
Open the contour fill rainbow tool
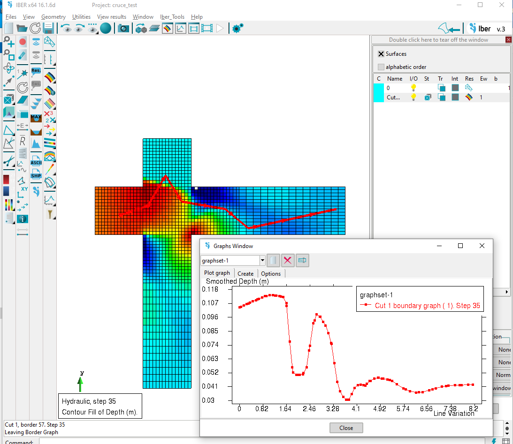[x=50, y=78]
